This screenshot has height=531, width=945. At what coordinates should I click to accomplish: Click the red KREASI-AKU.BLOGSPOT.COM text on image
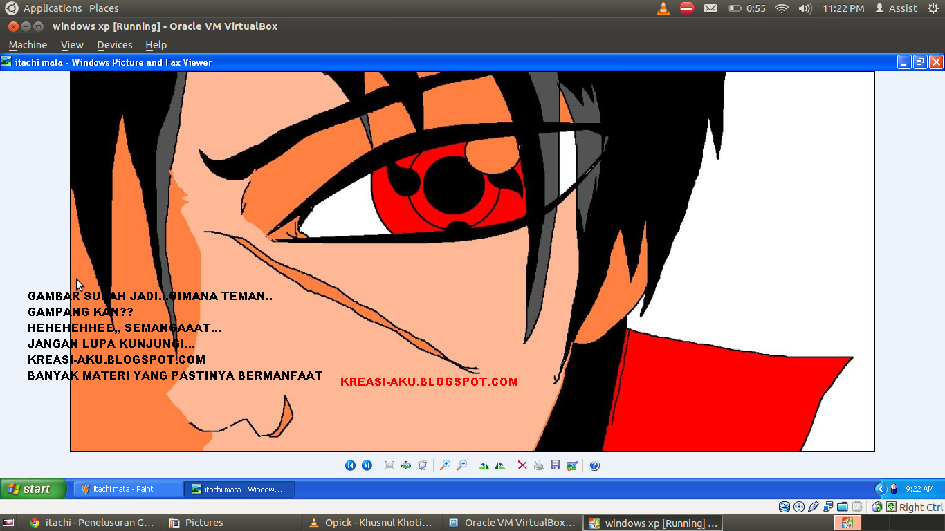429,382
